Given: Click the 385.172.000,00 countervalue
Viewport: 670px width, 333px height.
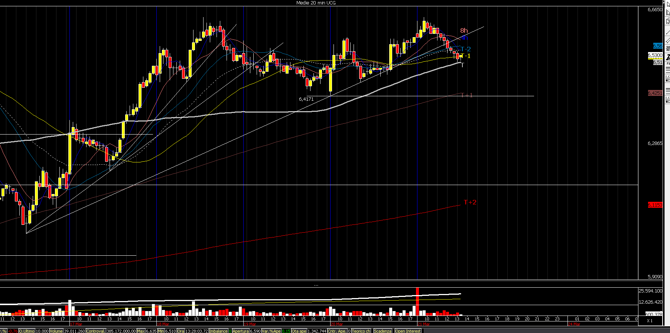Looking at the screenshot, I should (x=121, y=331).
